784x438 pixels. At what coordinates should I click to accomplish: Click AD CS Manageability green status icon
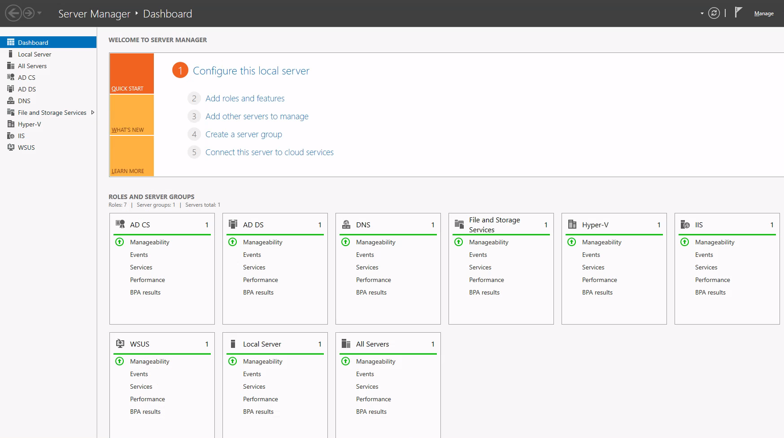pyautogui.click(x=120, y=242)
